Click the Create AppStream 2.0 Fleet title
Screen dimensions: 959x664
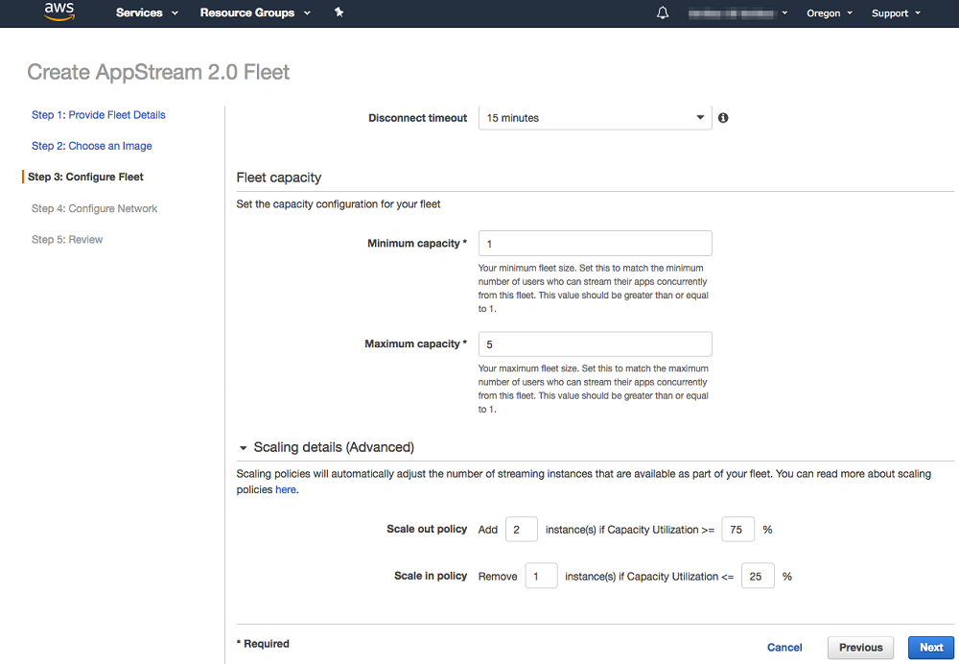coord(158,72)
